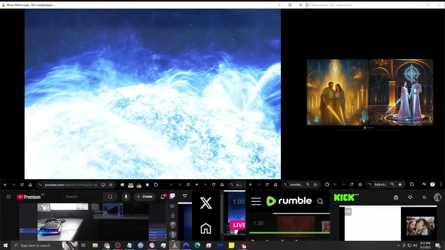This screenshot has width=445, height=250.
Task: Go to the home page in the YouTube browser
Action: tap(30, 185)
